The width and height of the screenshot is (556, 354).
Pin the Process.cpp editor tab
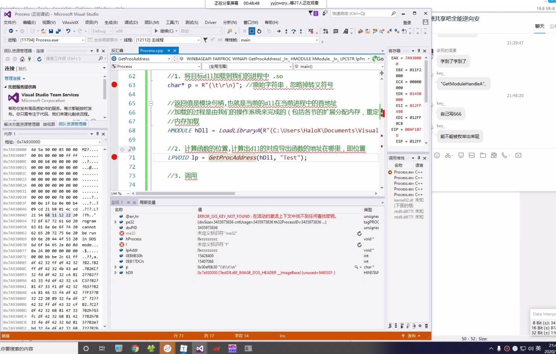(169, 50)
